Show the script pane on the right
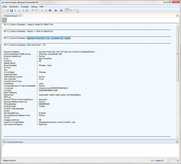This screenshot has width=181, height=164. [71, 11]
